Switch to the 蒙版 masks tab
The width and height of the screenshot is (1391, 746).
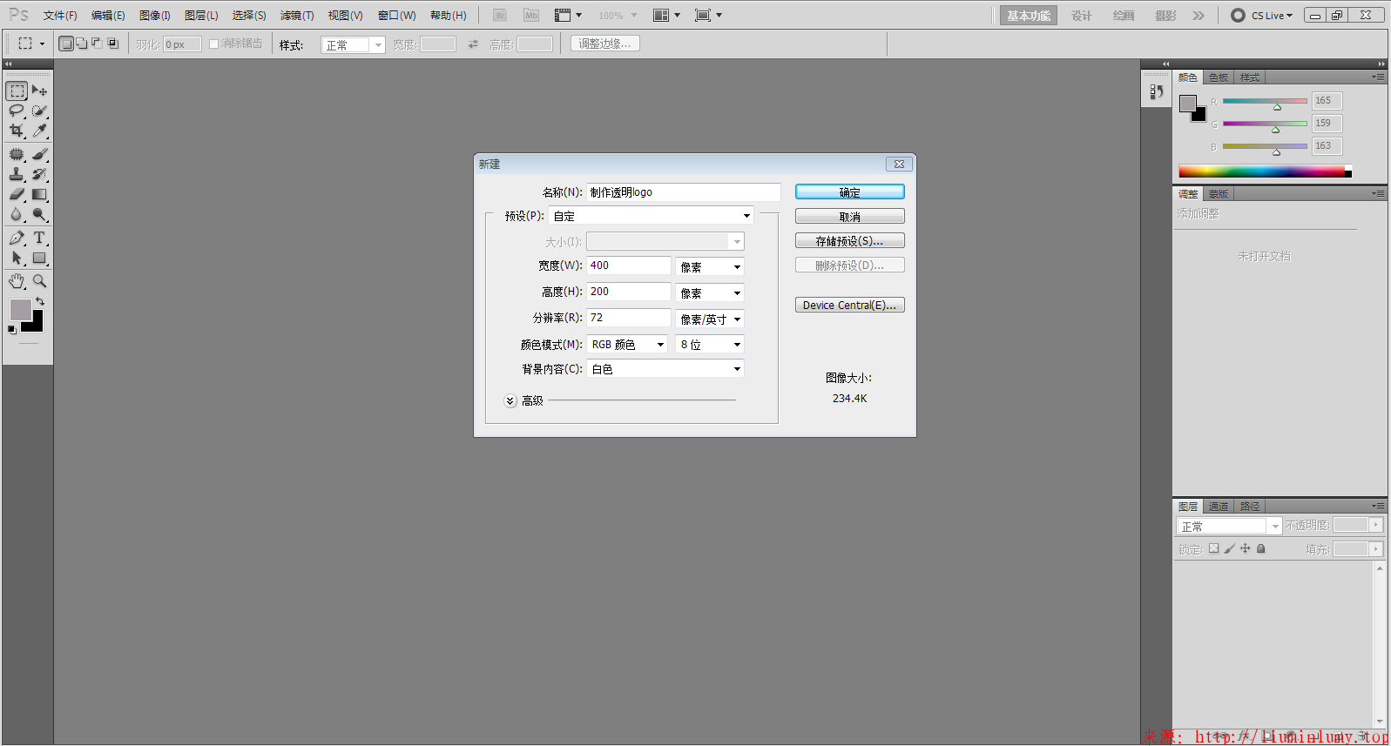[1219, 194]
